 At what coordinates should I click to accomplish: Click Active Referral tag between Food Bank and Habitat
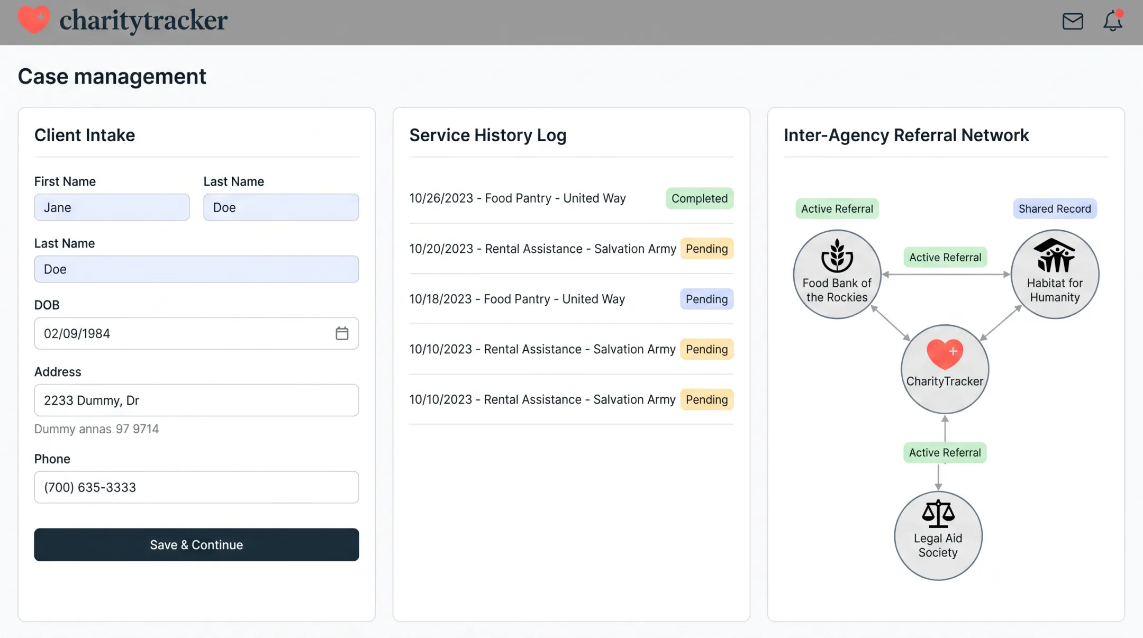(945, 257)
